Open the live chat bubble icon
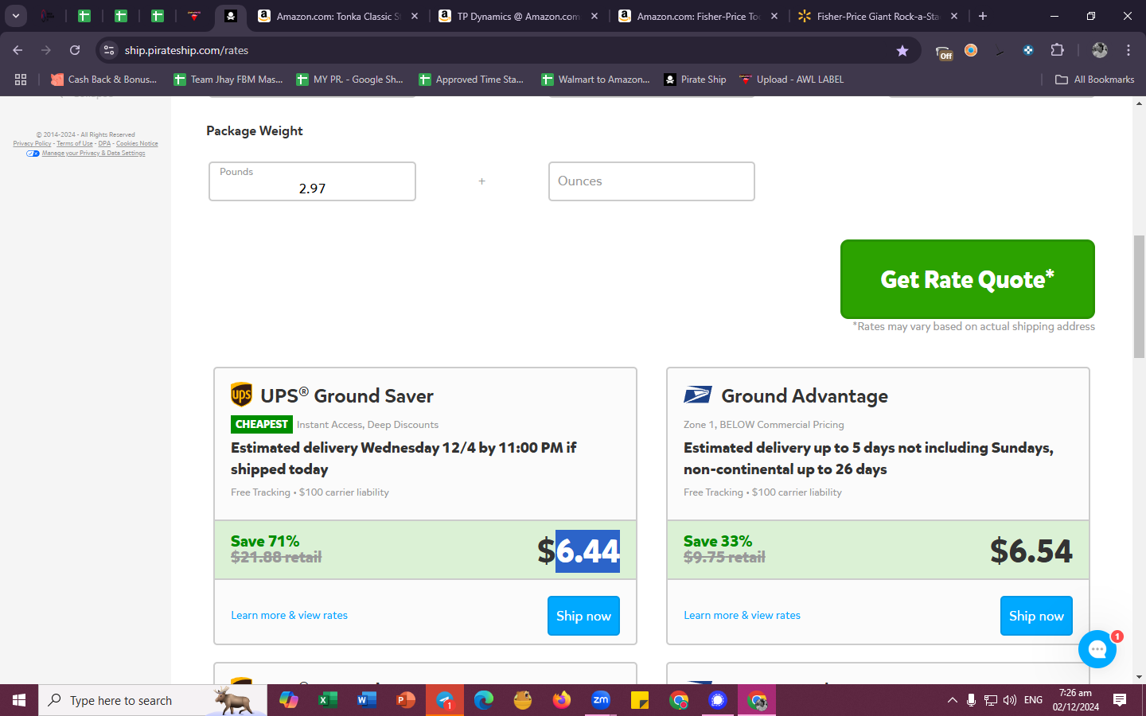 point(1097,649)
